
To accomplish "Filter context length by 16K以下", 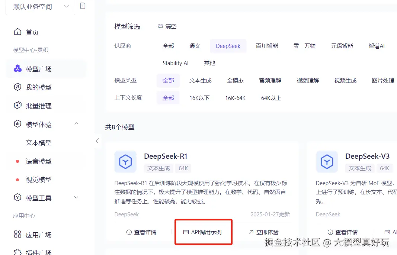I will (x=199, y=98).
